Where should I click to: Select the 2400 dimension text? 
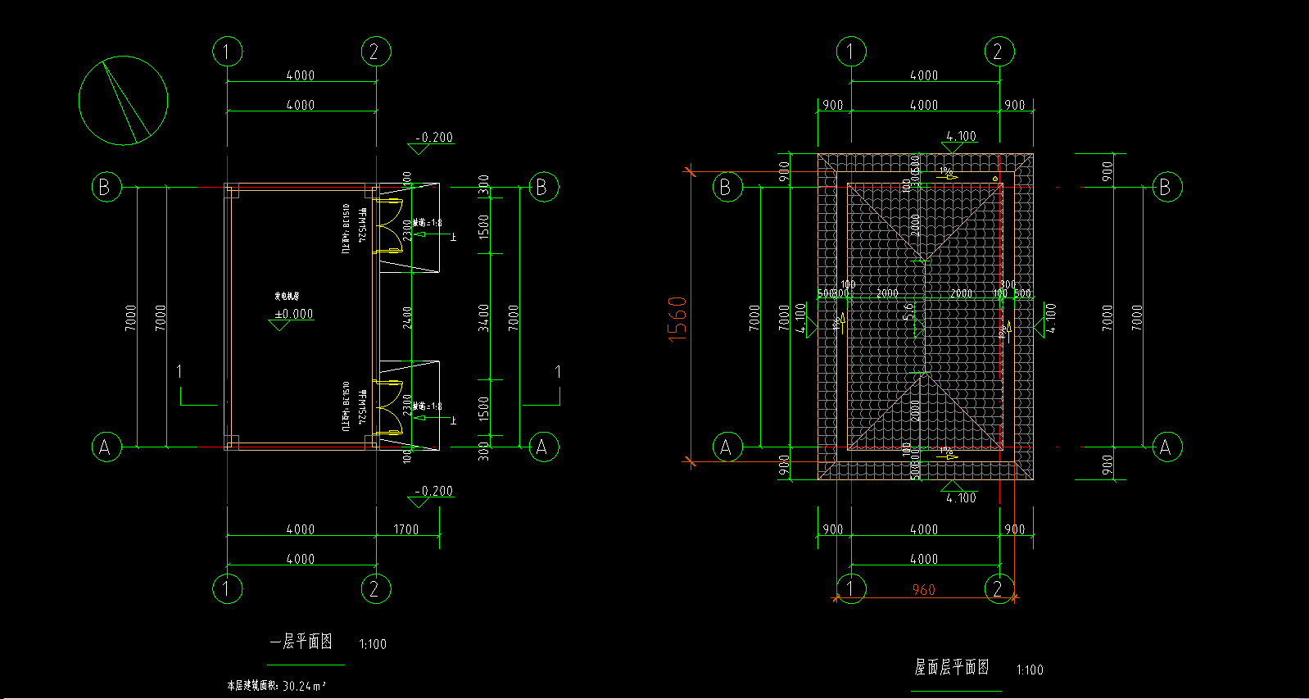pos(407,318)
